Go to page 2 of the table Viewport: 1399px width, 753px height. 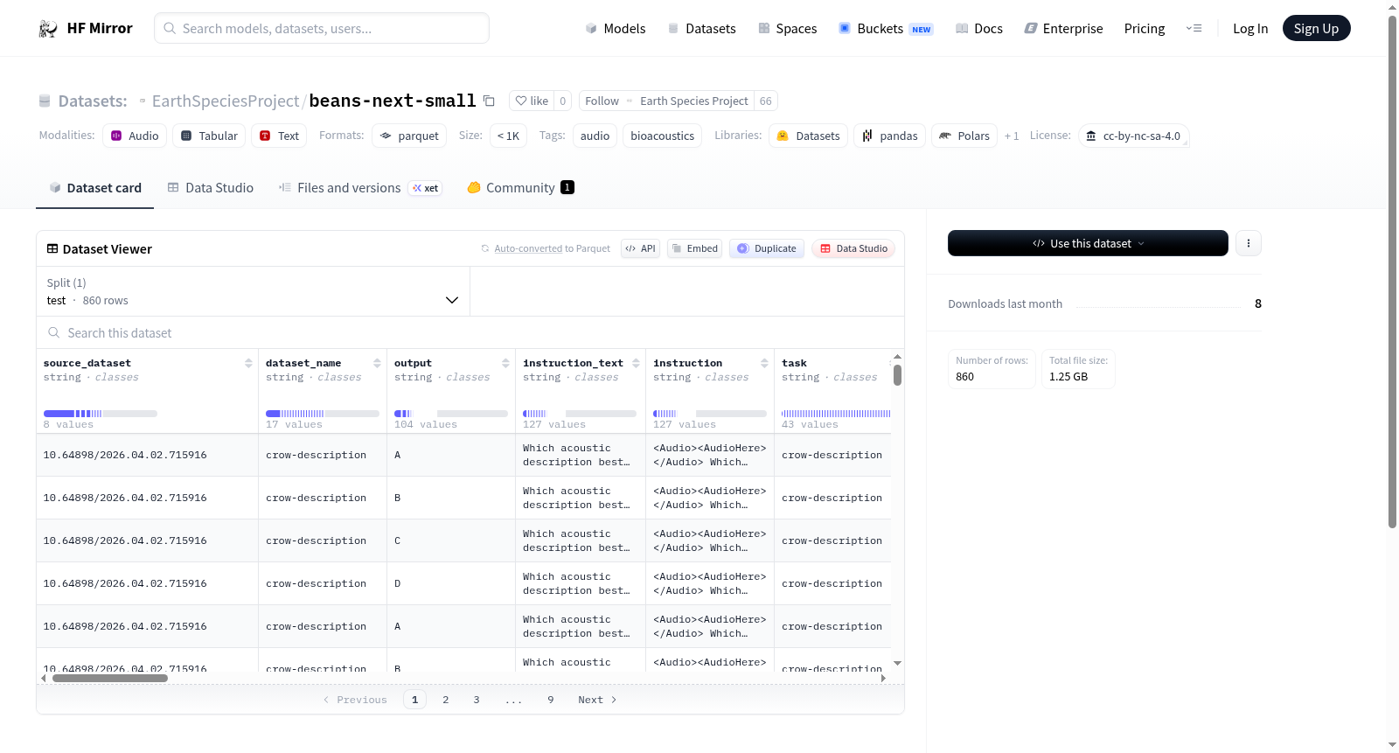tap(445, 700)
